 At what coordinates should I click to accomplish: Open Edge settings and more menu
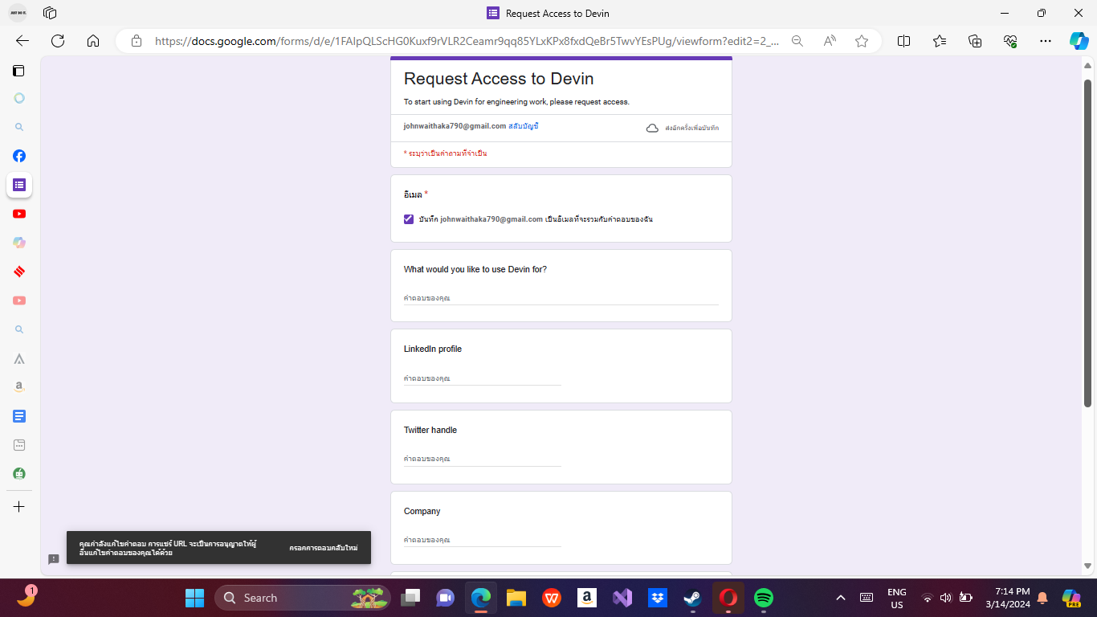(x=1046, y=41)
